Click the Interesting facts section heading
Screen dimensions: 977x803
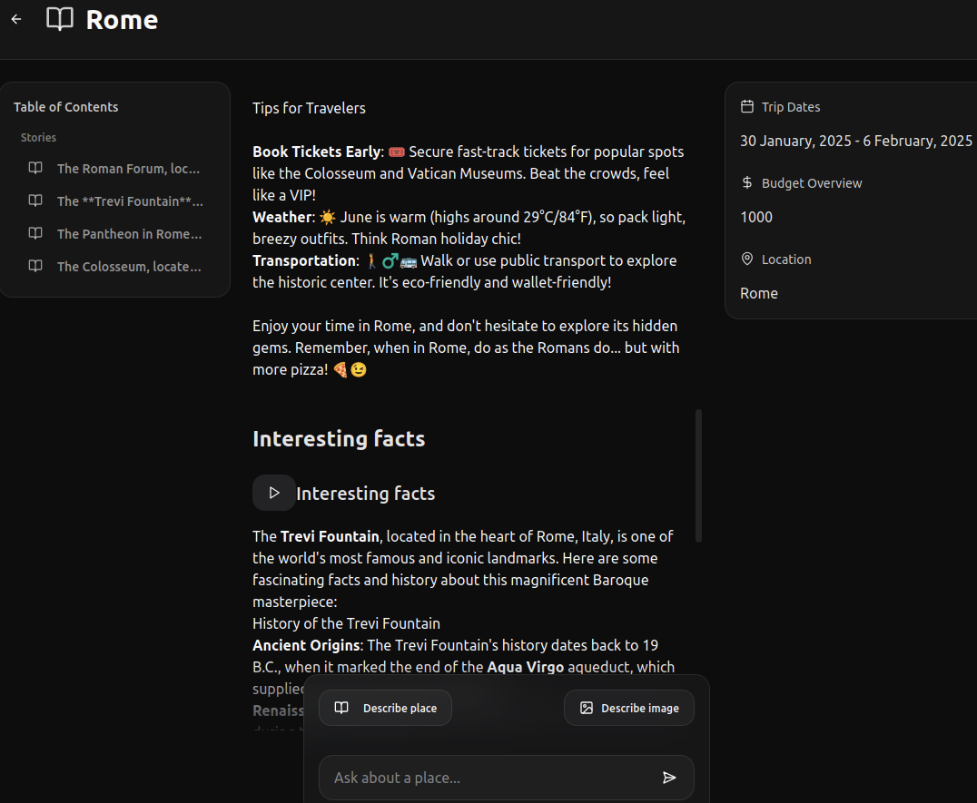point(339,439)
